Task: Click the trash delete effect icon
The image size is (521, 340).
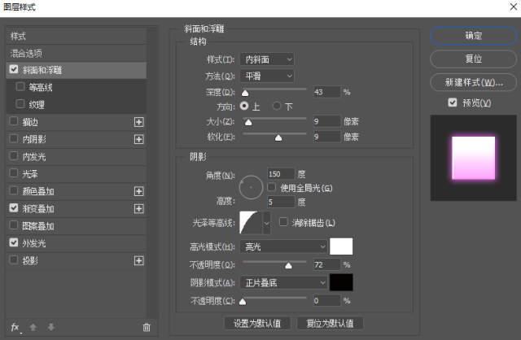Action: (x=147, y=327)
